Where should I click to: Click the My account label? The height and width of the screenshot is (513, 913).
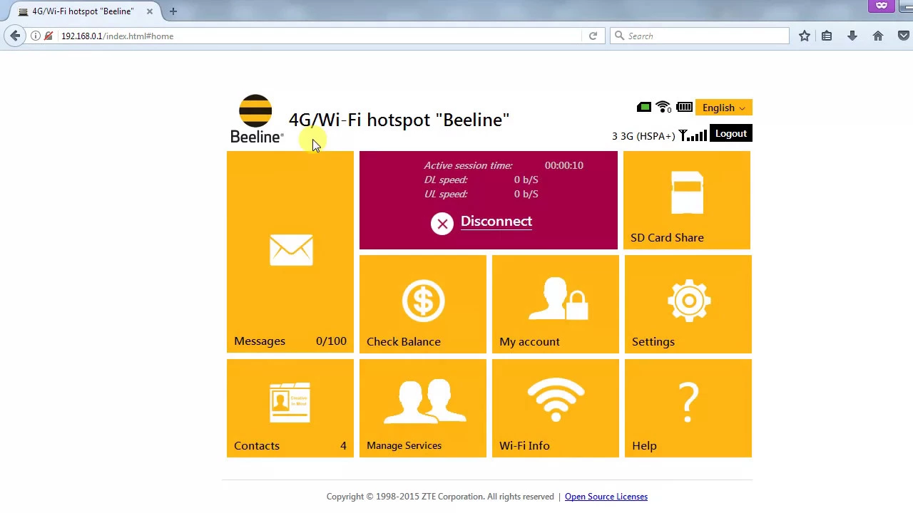tap(529, 341)
